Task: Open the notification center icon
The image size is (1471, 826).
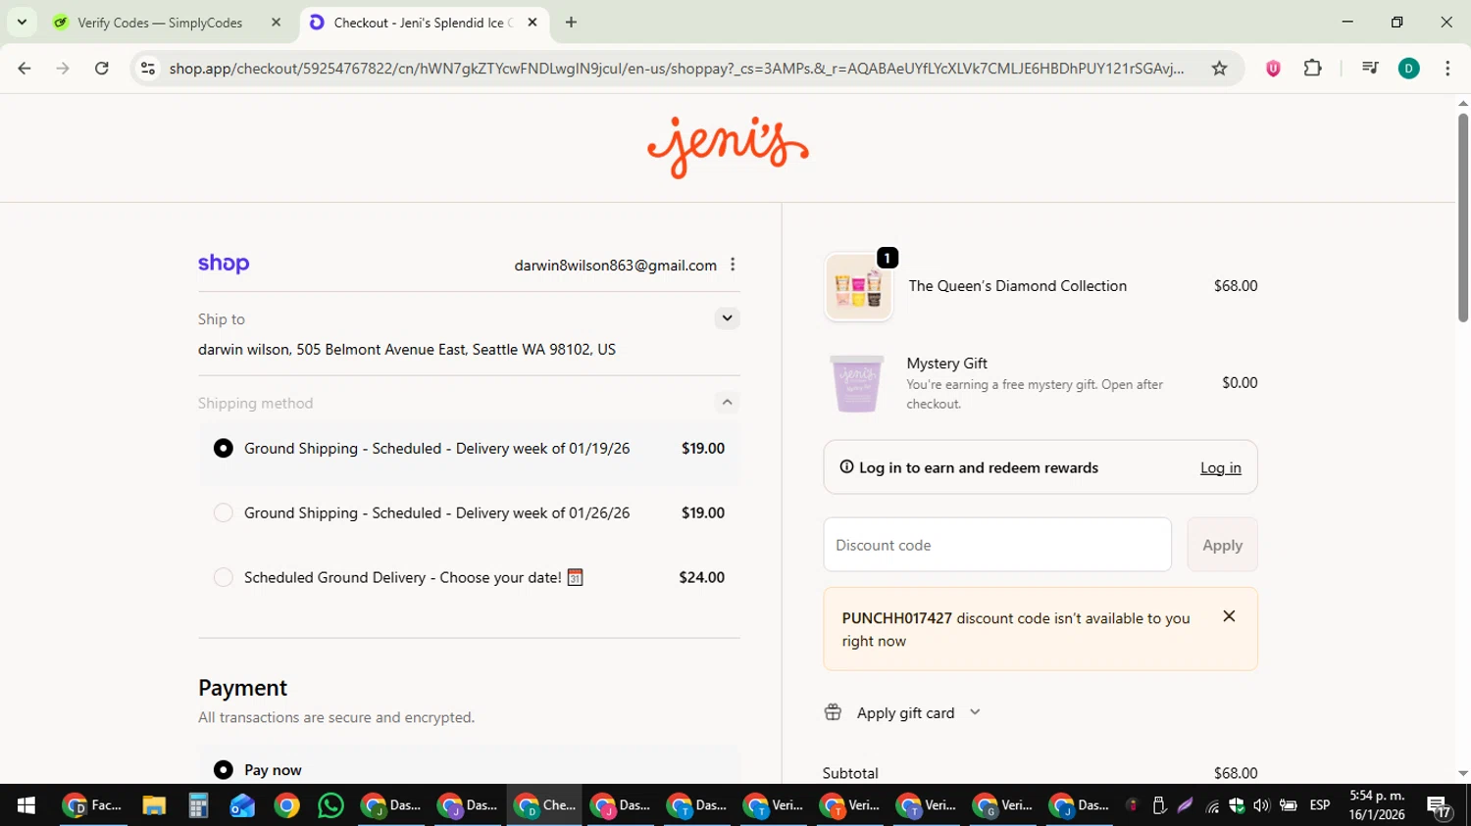Action: pyautogui.click(x=1440, y=805)
